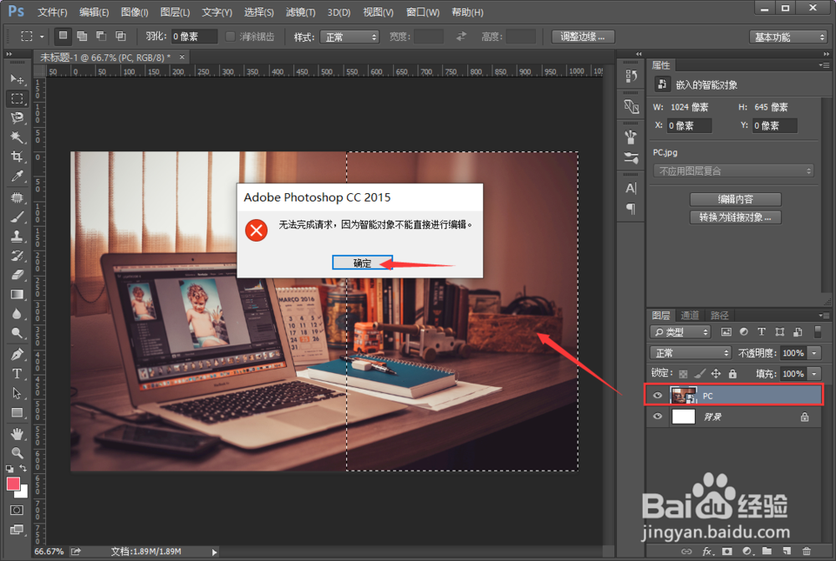Viewport: 836px width, 561px height.
Task: Open the 不透明度 opacity slider arrow
Action: [814, 353]
